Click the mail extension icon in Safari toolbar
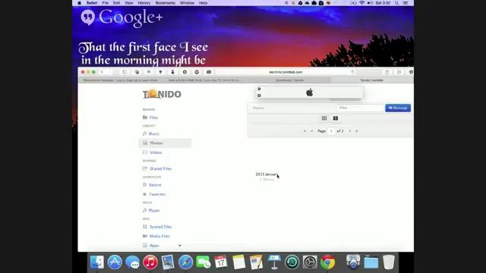 click(209, 72)
